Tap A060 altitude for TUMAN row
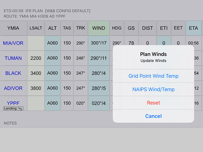203x152 pixels. pyautogui.click(x=53, y=58)
